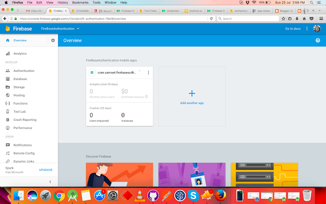The height and width of the screenshot is (204, 326).
Task: Go back with Firefox back arrow
Action: pos(5,19)
